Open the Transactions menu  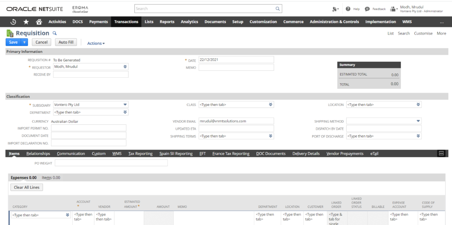(126, 21)
